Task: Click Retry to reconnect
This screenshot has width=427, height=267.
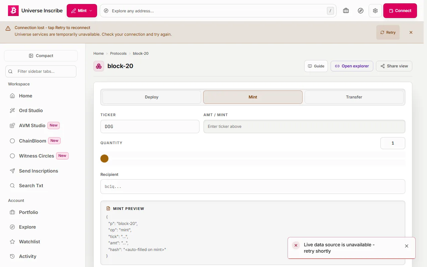Action: pos(388,32)
